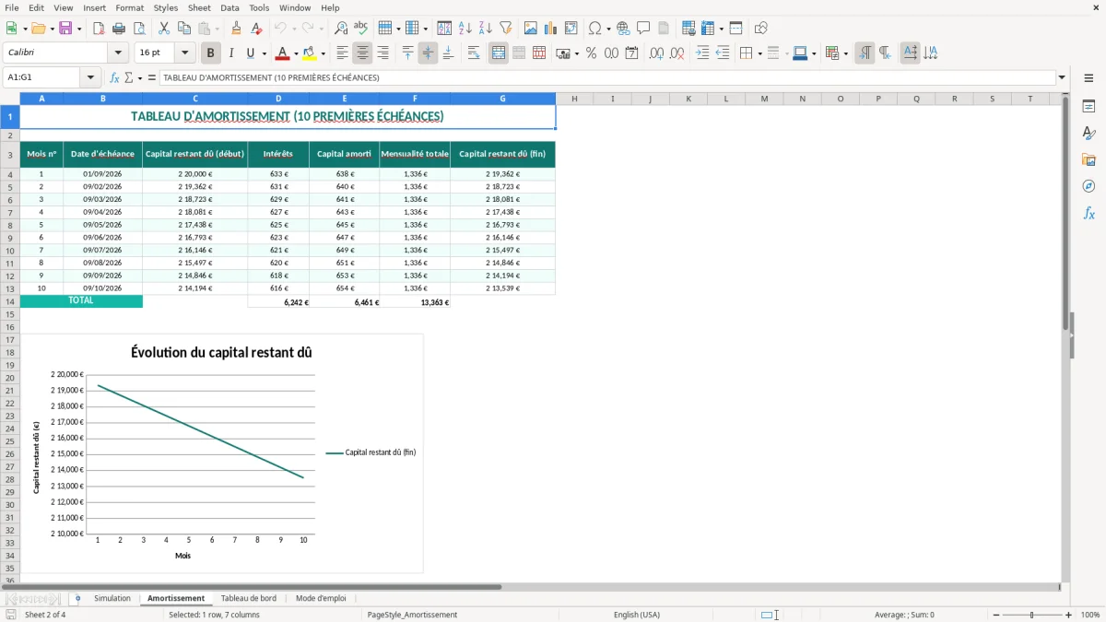Image resolution: width=1106 pixels, height=622 pixels.
Task: Click the AutoFilter funnel icon
Action: [x=505, y=29]
